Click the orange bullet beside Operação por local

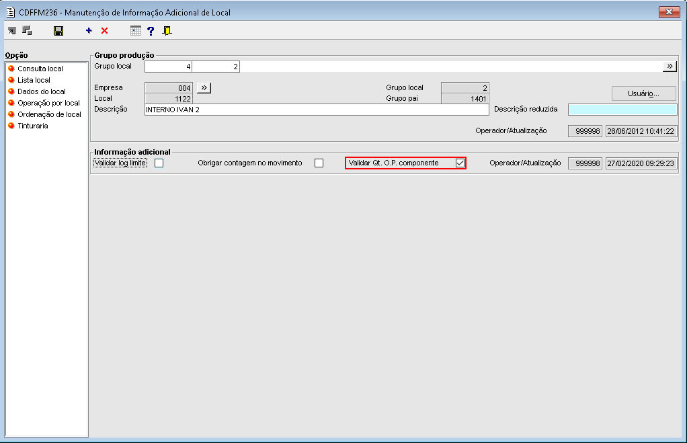click(11, 103)
